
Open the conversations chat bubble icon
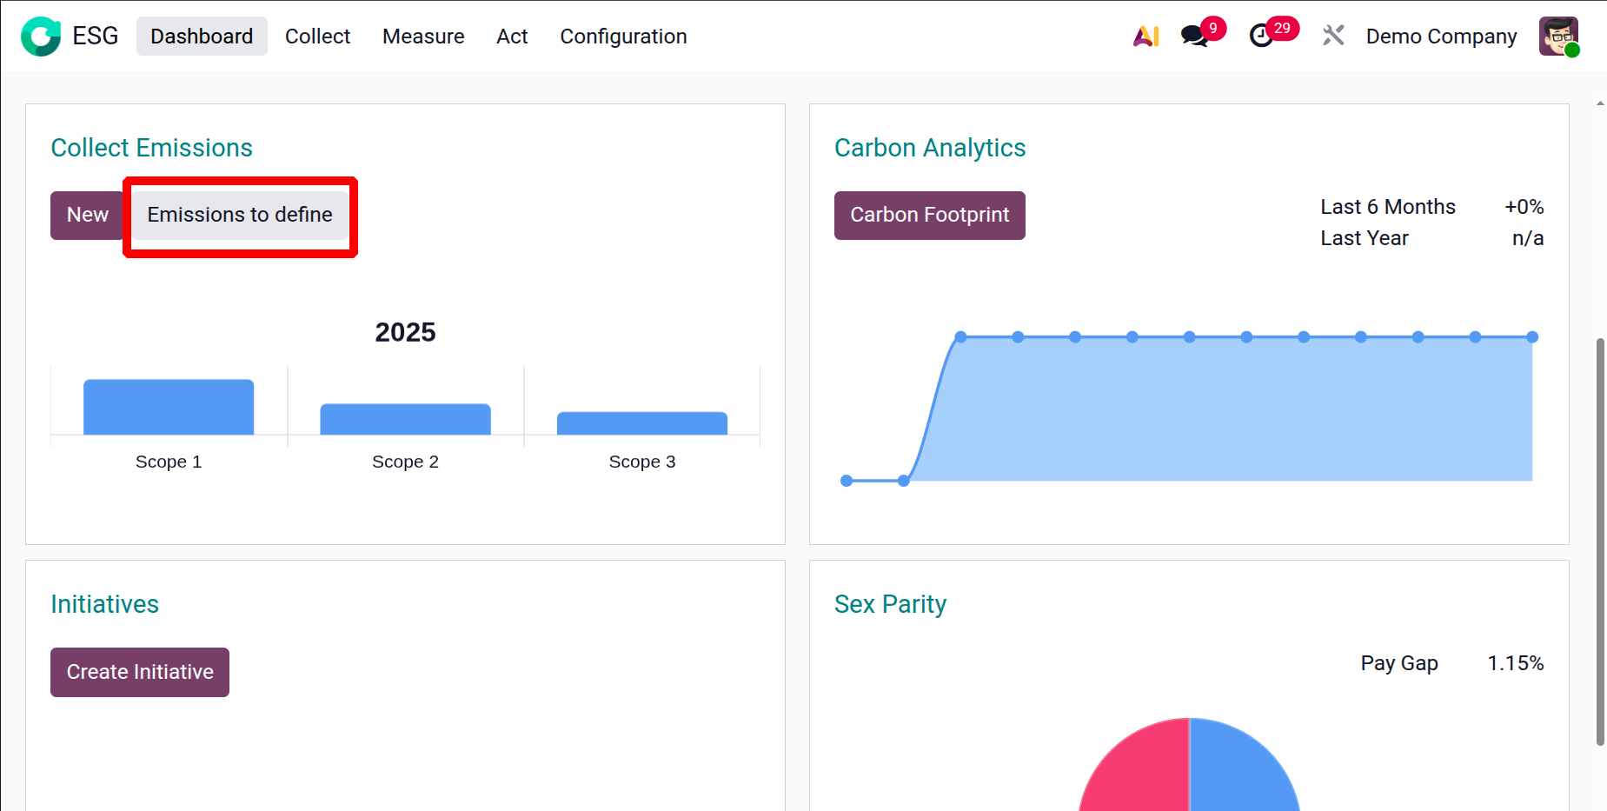(1194, 37)
